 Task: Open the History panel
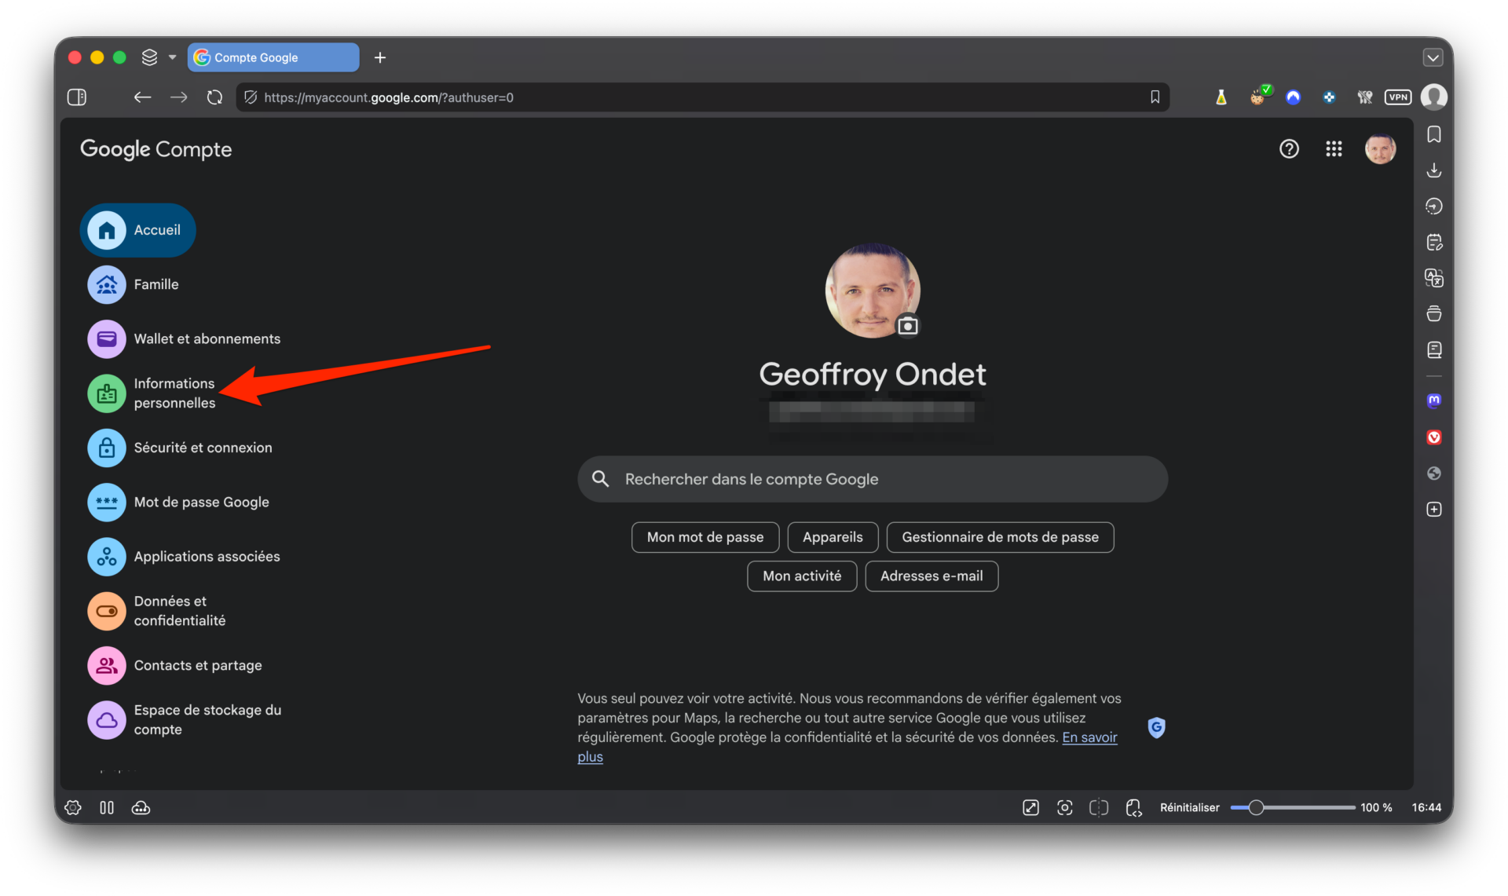(1434, 207)
